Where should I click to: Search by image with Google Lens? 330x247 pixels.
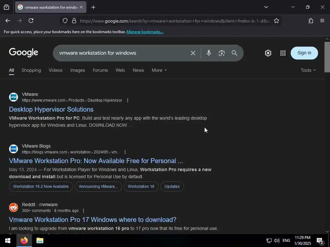pyautogui.click(x=221, y=53)
